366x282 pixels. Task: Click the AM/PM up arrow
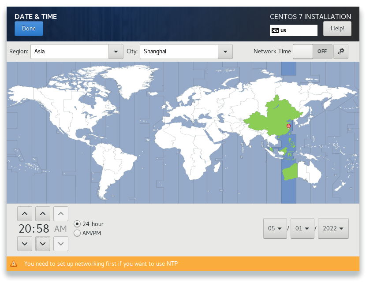pos(61,214)
